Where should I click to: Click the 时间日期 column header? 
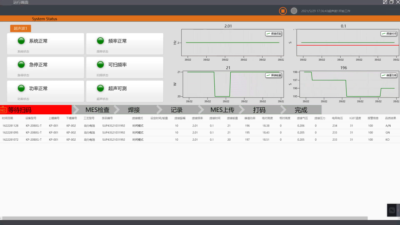click(7, 118)
